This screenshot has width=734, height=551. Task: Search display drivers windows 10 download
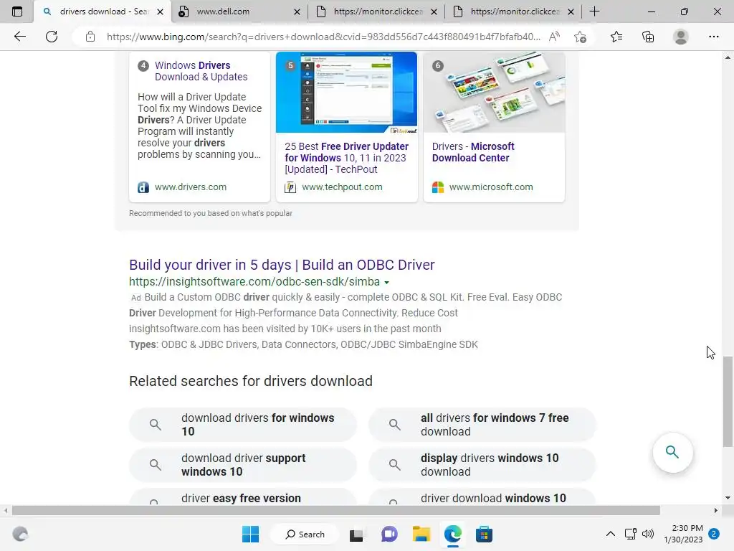coord(482,465)
